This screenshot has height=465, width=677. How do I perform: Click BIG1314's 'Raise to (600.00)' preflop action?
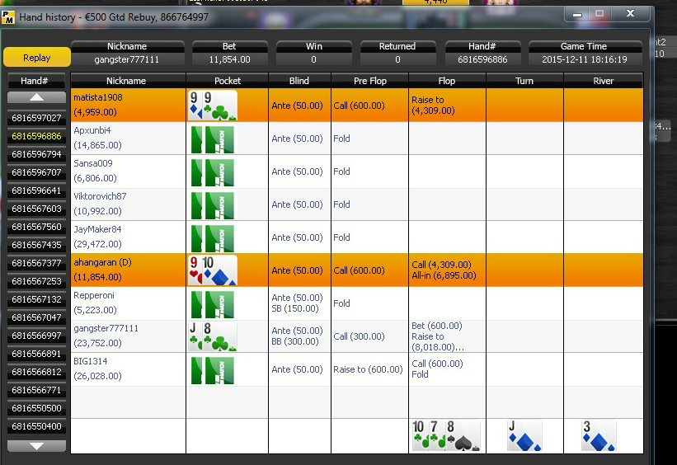[368, 369]
